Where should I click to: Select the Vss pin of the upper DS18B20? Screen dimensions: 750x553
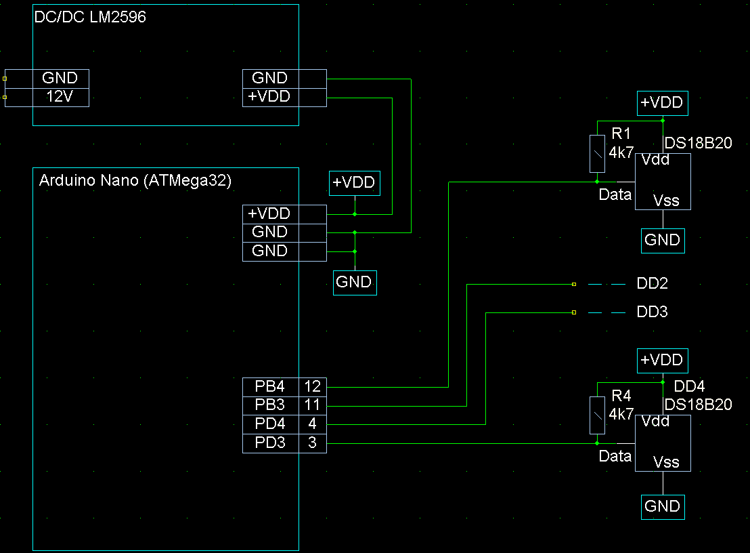click(x=666, y=201)
